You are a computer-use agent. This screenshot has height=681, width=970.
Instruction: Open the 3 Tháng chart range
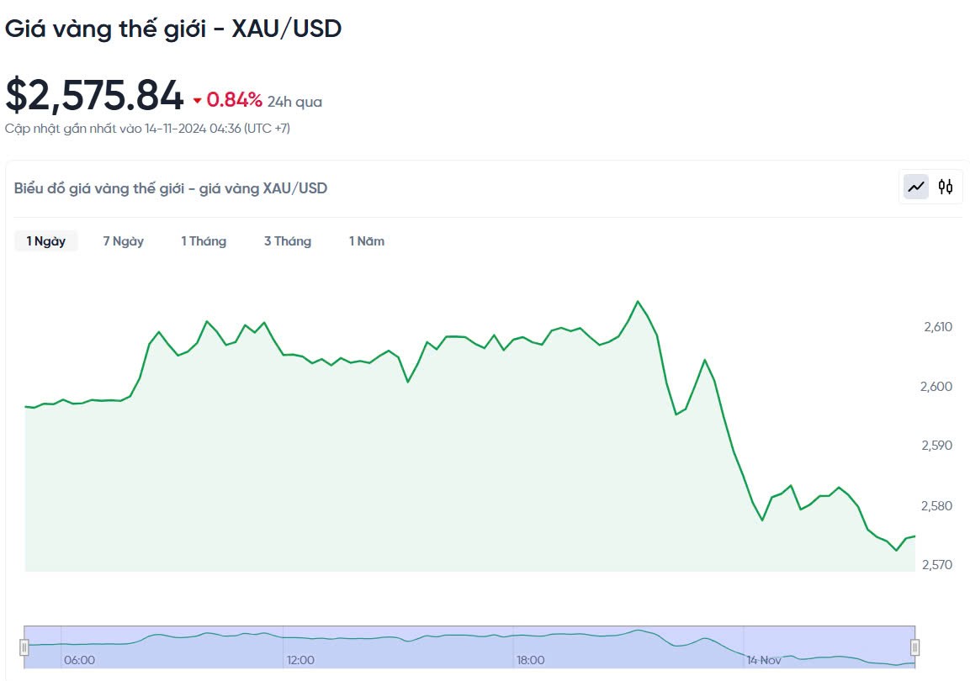coord(288,241)
